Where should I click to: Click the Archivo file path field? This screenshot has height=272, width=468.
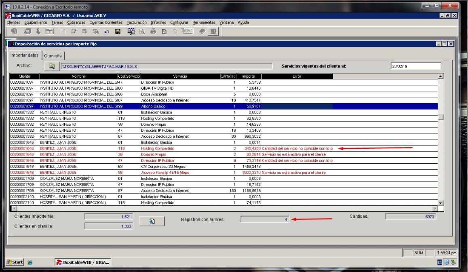click(x=166, y=66)
